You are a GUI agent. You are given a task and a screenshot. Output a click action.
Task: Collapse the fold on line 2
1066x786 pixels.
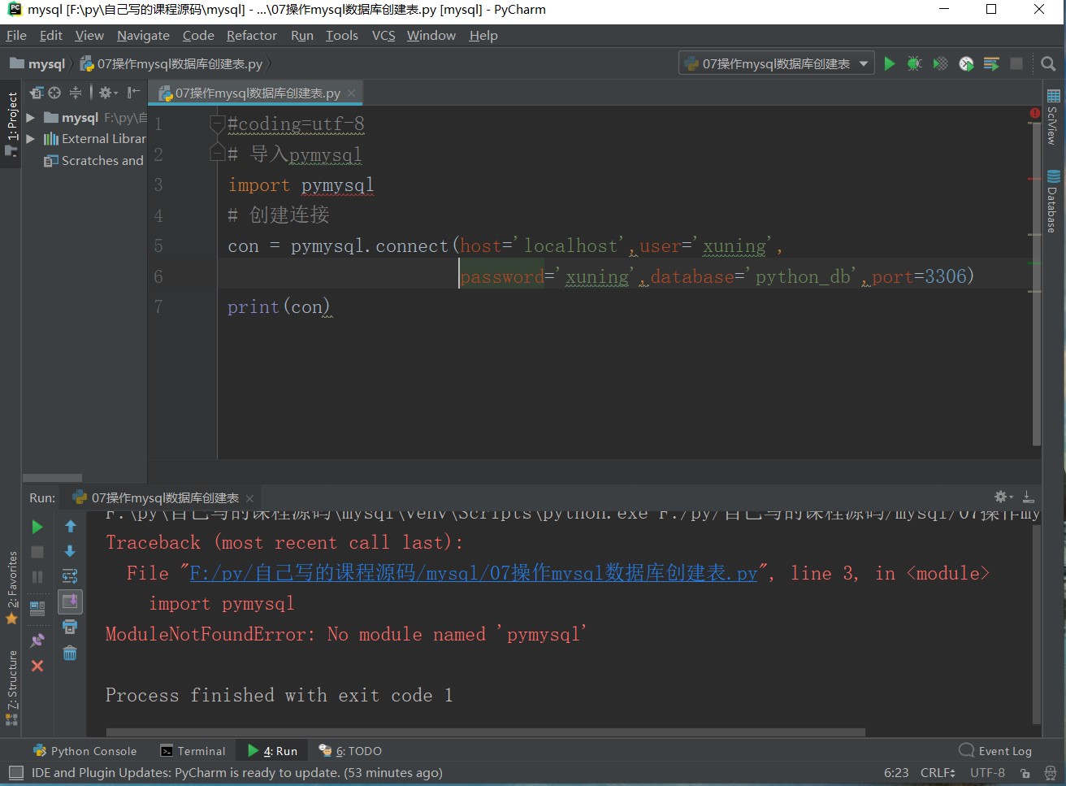217,154
